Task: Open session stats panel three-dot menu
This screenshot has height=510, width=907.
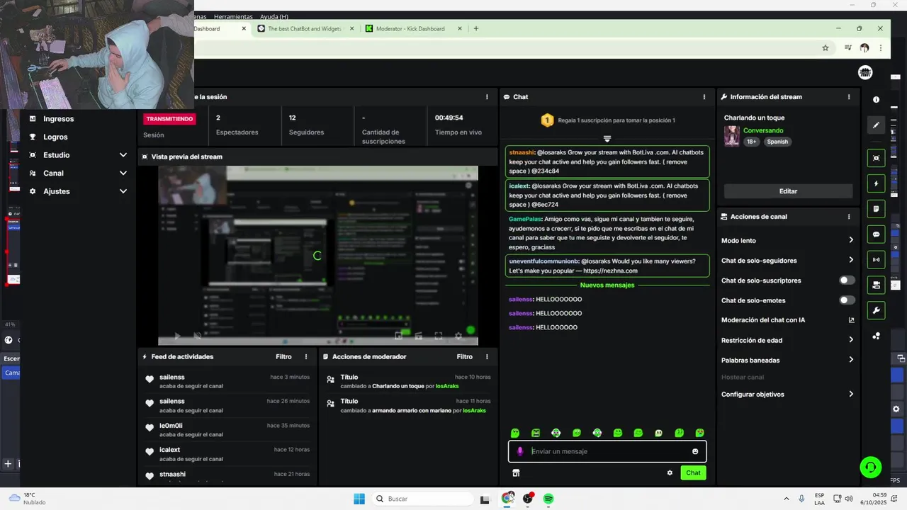Action: pyautogui.click(x=487, y=97)
